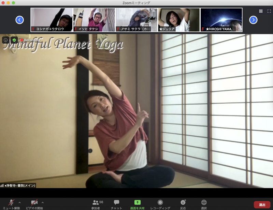
Task: Open the interpretation globe icon
Action: click(204, 202)
